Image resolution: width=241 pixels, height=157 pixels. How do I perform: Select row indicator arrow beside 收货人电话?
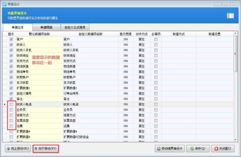pos(5,105)
